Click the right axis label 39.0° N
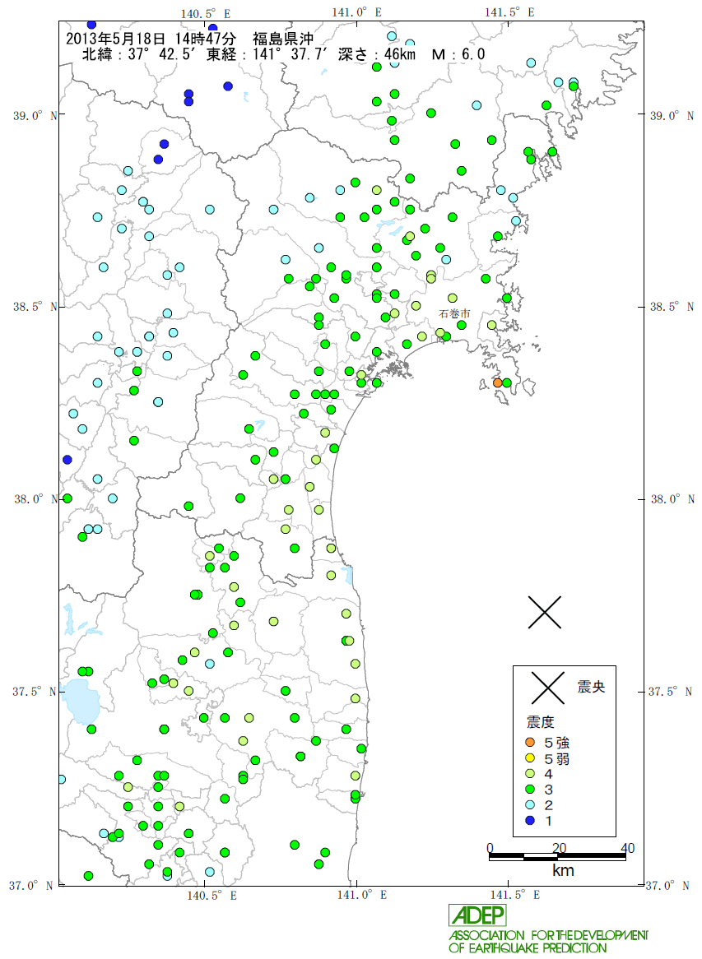 (x=672, y=116)
